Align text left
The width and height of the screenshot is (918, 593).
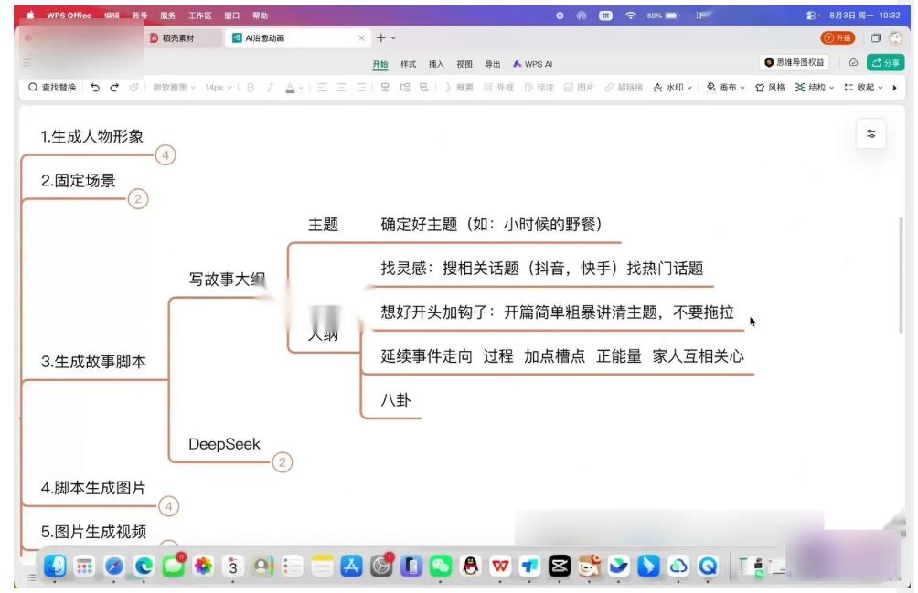[x=322, y=87]
